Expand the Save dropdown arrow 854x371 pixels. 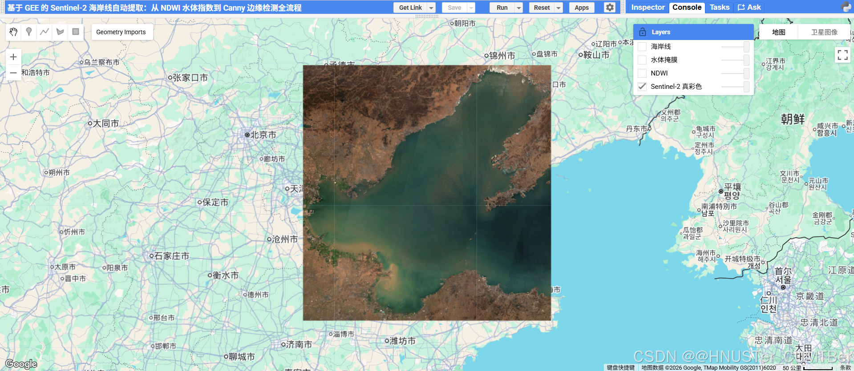[x=471, y=8]
